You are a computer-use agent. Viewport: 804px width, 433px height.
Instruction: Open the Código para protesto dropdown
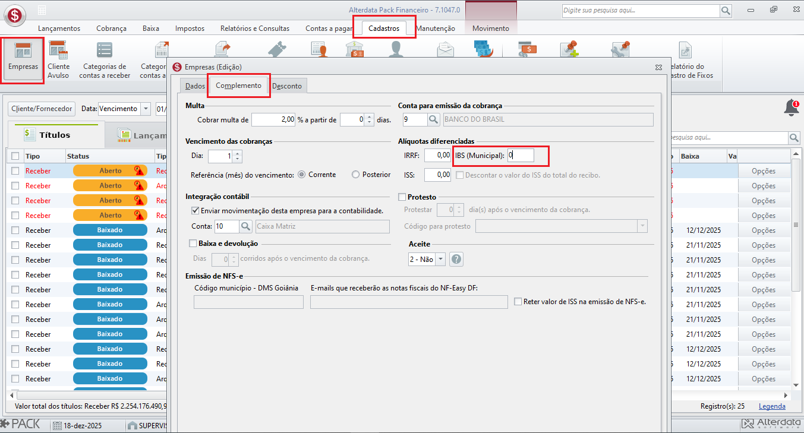click(x=642, y=226)
